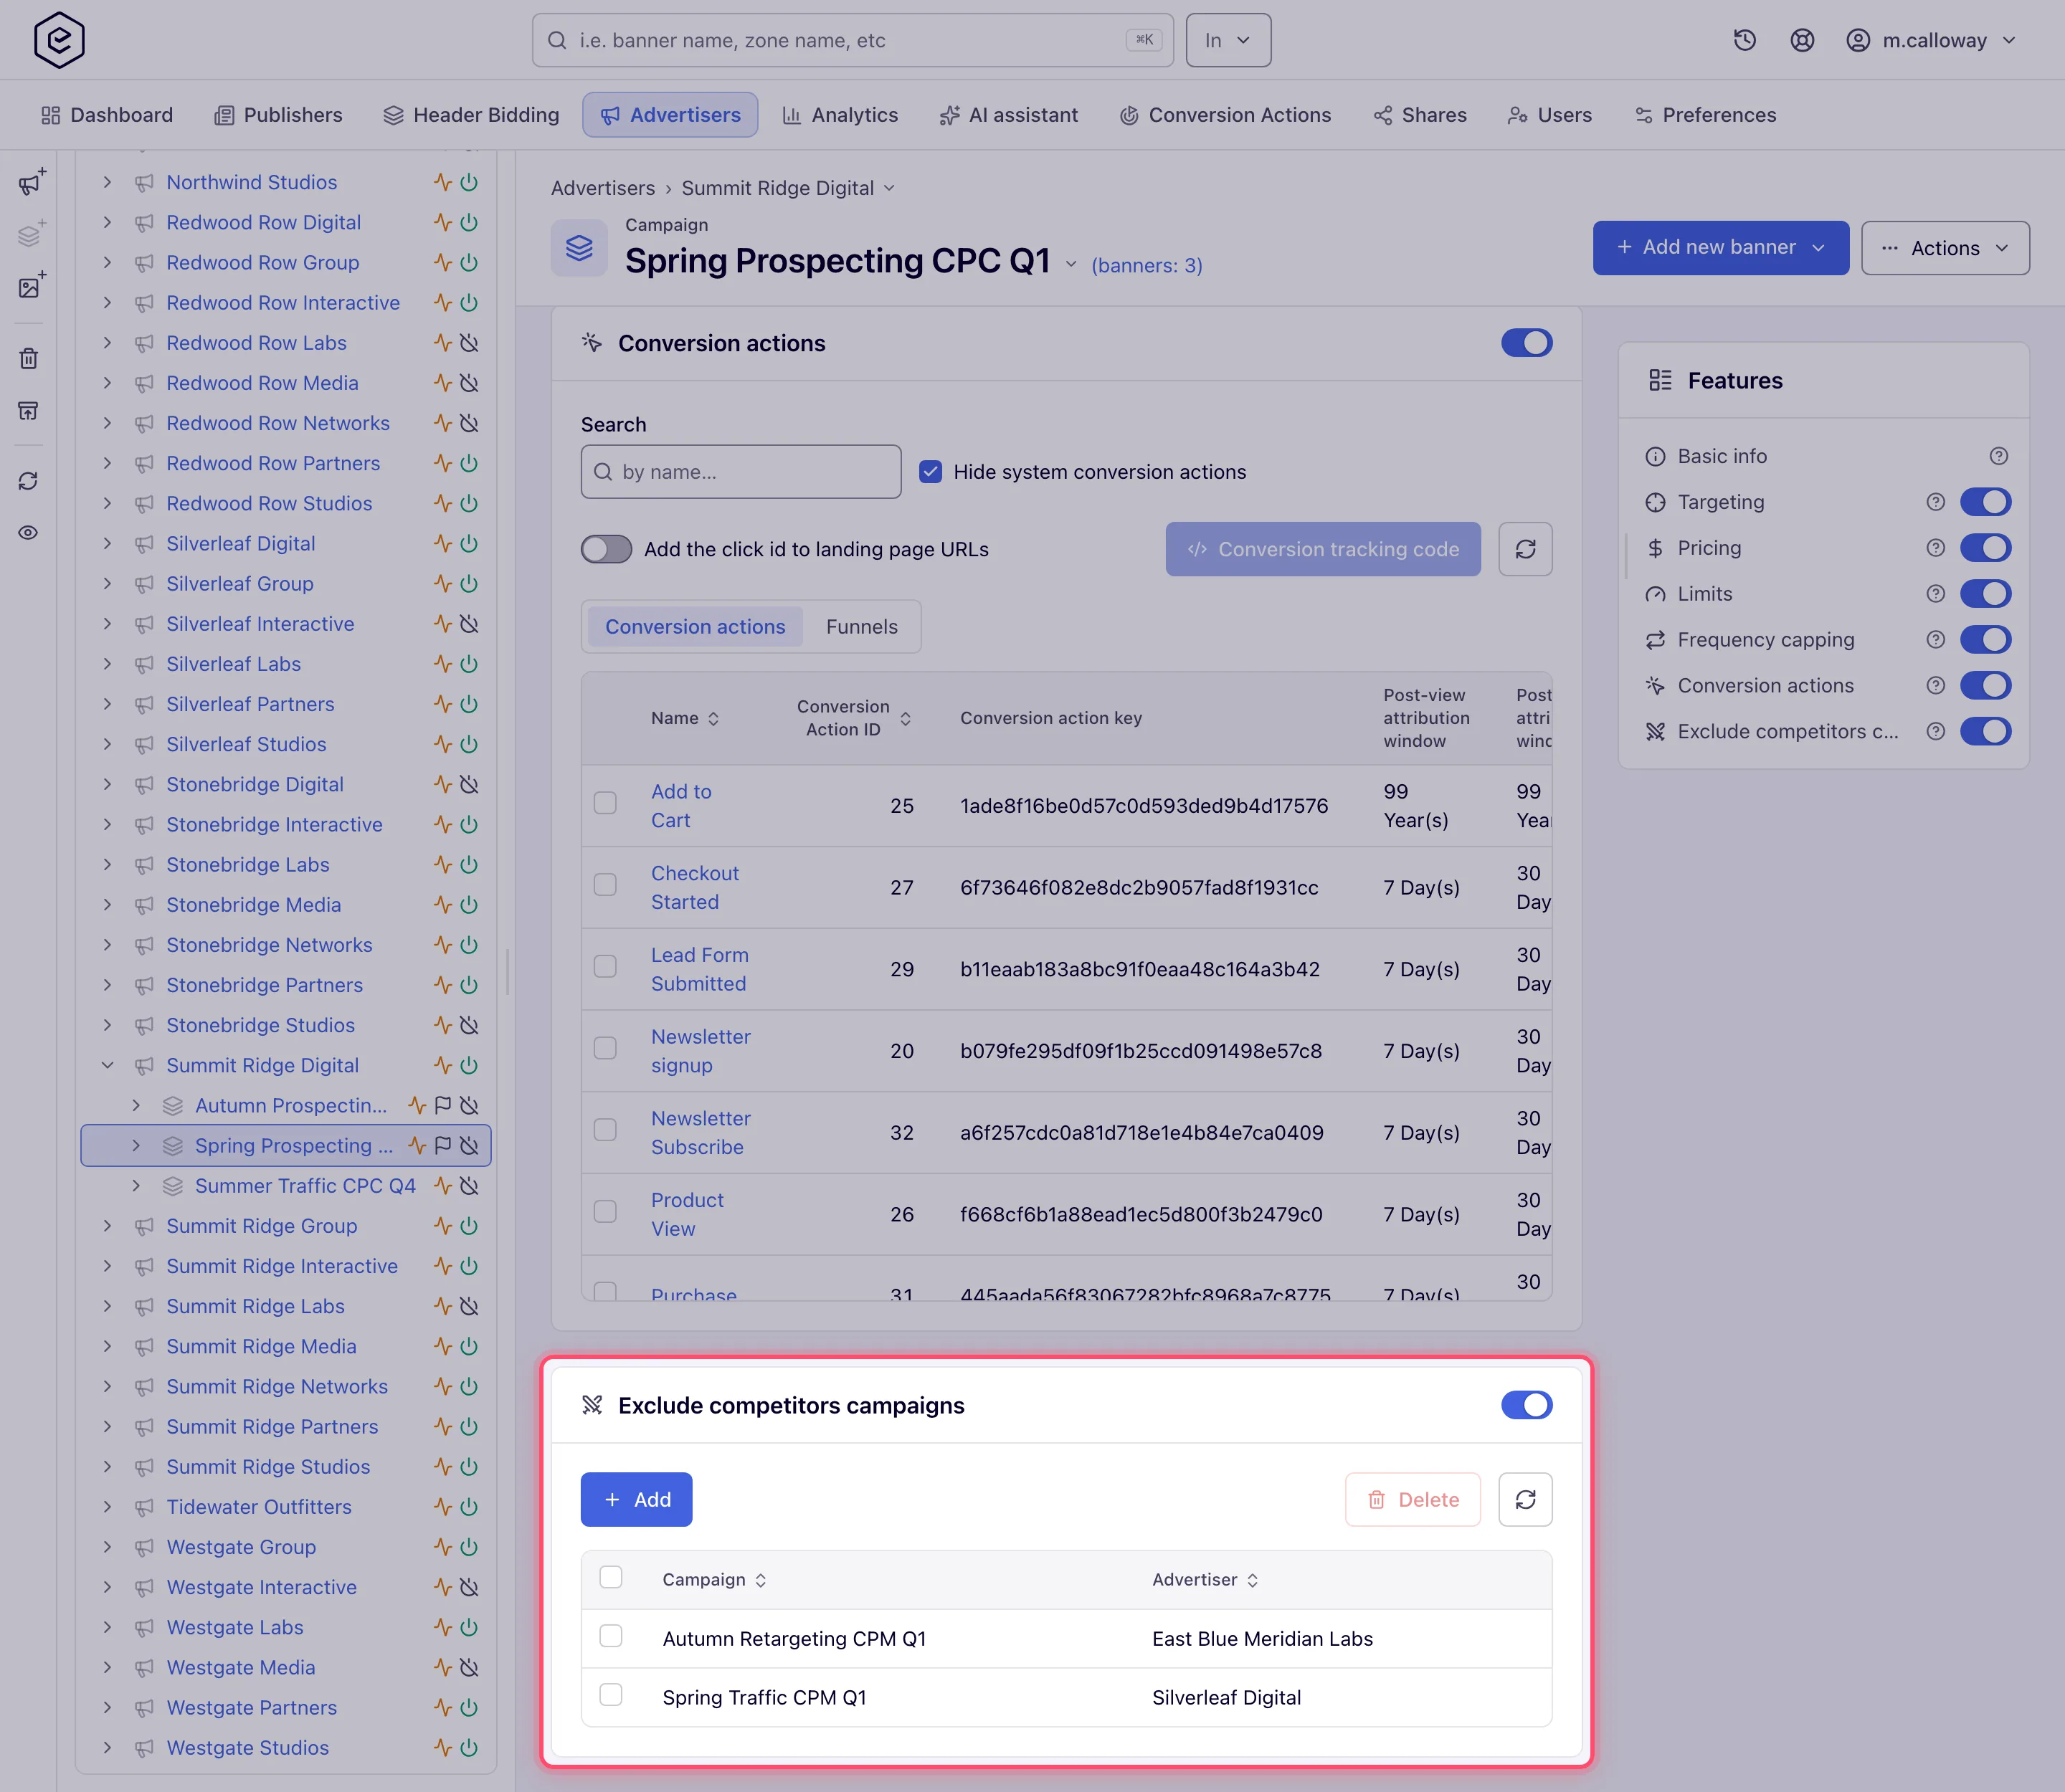The height and width of the screenshot is (1792, 2065).
Task: Add a competitor campaign with Add button
Action: tap(636, 1499)
